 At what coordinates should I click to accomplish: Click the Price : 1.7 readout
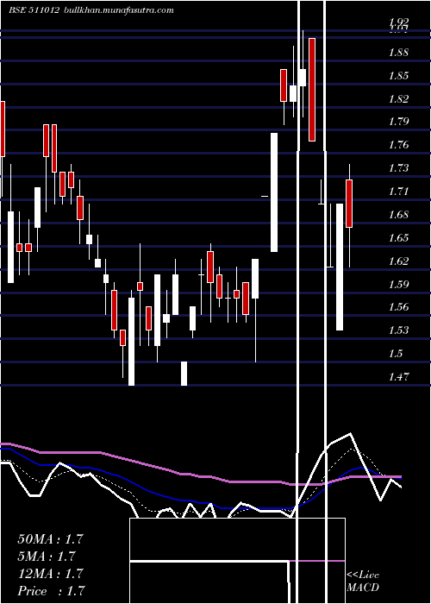point(51,591)
